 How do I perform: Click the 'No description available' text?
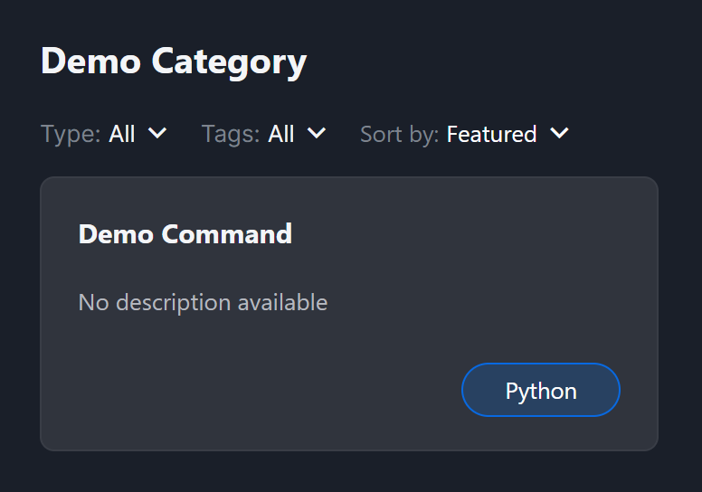[203, 302]
